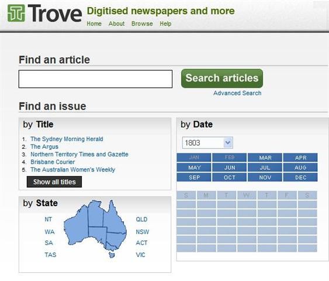Click the Search articles button
This screenshot has width=329, height=281.
pos(222,78)
